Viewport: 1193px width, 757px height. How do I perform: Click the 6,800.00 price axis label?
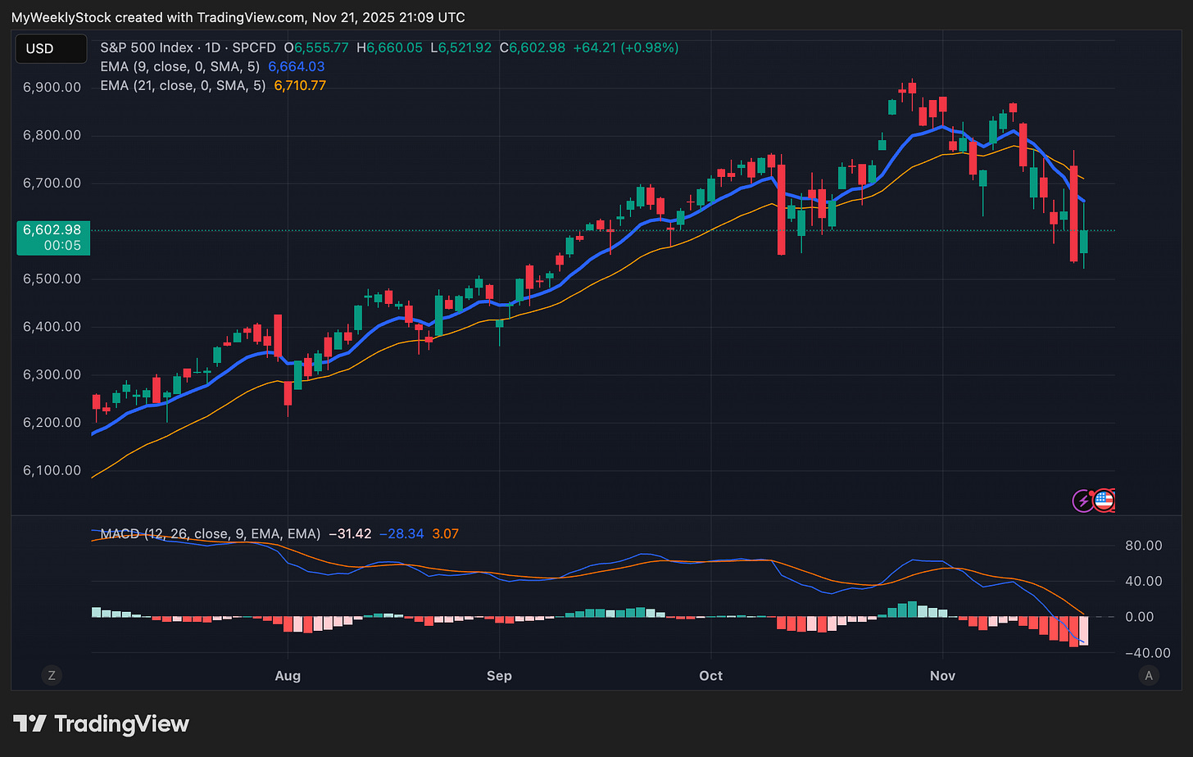52,135
